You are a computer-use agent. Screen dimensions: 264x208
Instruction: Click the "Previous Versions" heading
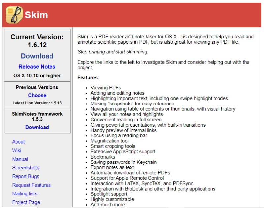37,87
